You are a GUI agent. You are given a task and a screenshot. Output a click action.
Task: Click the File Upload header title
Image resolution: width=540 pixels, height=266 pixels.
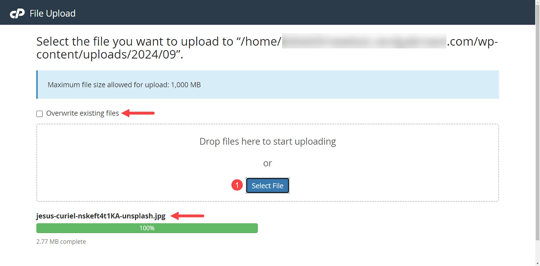coord(52,14)
